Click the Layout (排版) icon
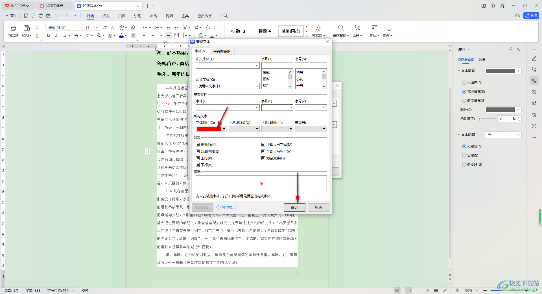 click(x=374, y=28)
